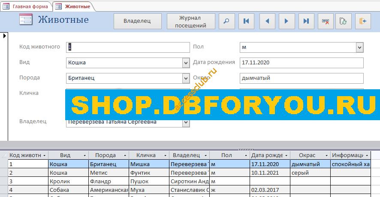
Task: Click the close form door icon
Action: coord(363,21)
